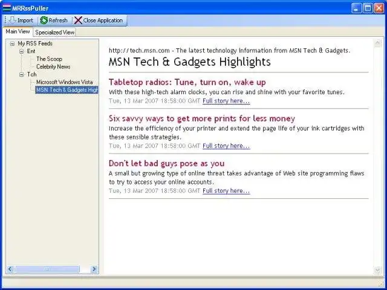Collapse the Tch folder node
387x290 pixels.
coord(22,74)
